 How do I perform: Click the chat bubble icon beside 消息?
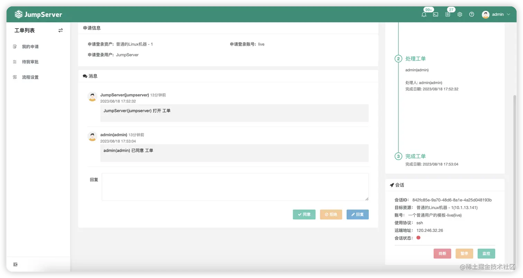(85, 76)
